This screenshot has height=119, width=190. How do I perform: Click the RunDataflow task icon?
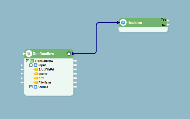pos(29,54)
